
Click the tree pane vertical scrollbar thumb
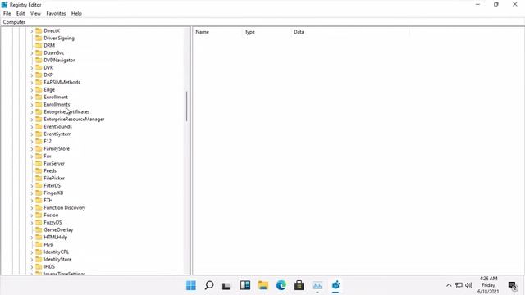click(x=186, y=107)
